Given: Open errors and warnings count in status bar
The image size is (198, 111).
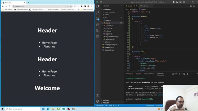Looking at the screenshot, I should point(112,105).
